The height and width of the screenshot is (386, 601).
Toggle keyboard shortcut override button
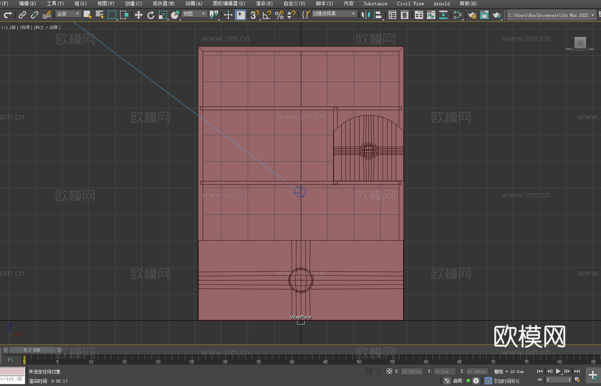coord(240,15)
